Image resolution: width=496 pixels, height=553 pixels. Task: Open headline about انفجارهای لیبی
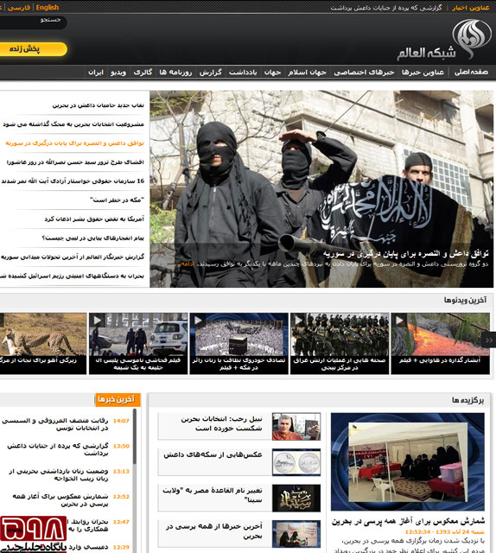click(92, 238)
